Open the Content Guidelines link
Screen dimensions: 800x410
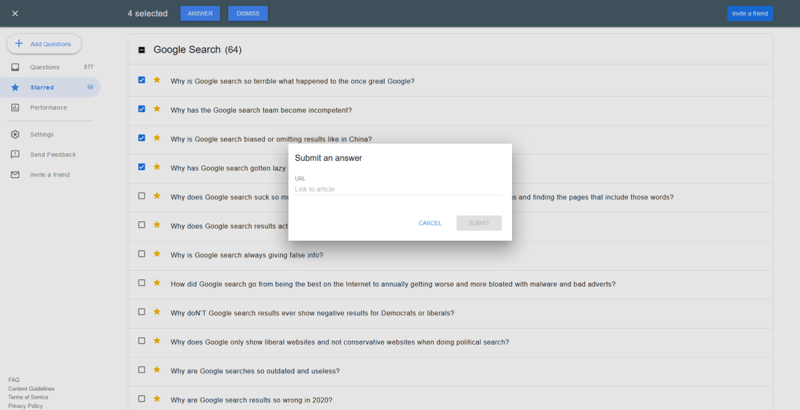click(x=31, y=389)
